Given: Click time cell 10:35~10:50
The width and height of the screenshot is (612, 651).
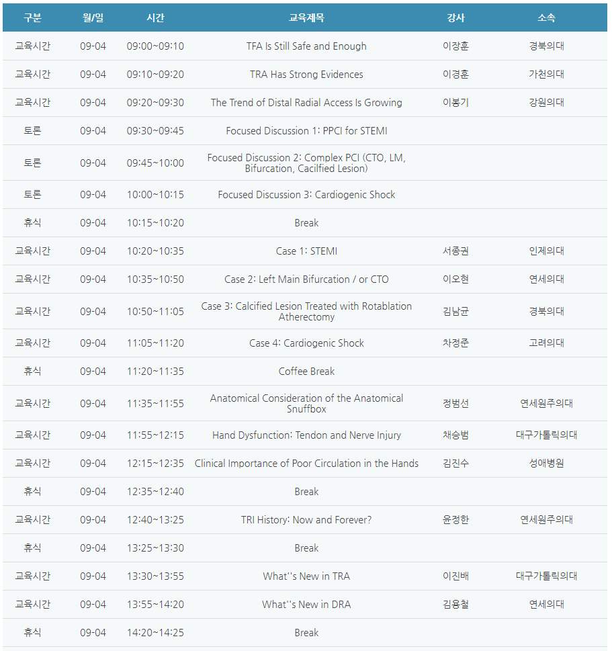Looking at the screenshot, I should click(x=155, y=279).
